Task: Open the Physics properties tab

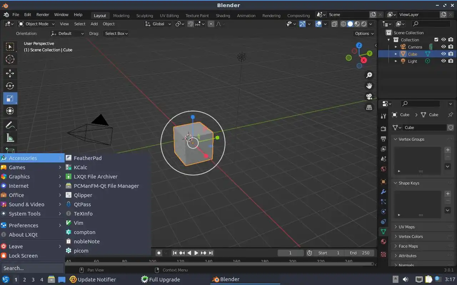Action: click(383, 212)
